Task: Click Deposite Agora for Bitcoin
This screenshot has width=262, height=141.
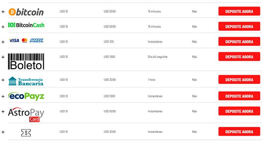Action: (239, 11)
